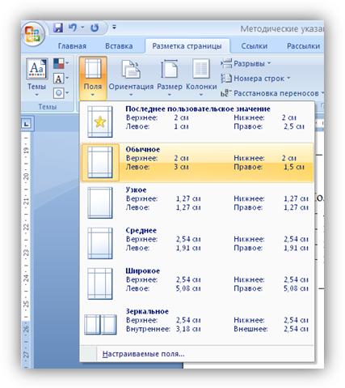Image resolution: width=345 pixels, height=388 pixels.
Task: Choose the Зеркальное margin preset
Action: click(197, 324)
